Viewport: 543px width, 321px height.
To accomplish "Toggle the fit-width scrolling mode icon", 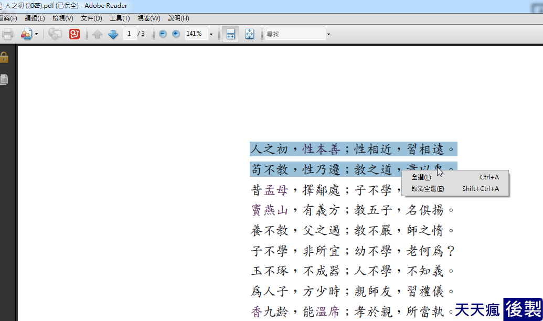I will pyautogui.click(x=230, y=34).
